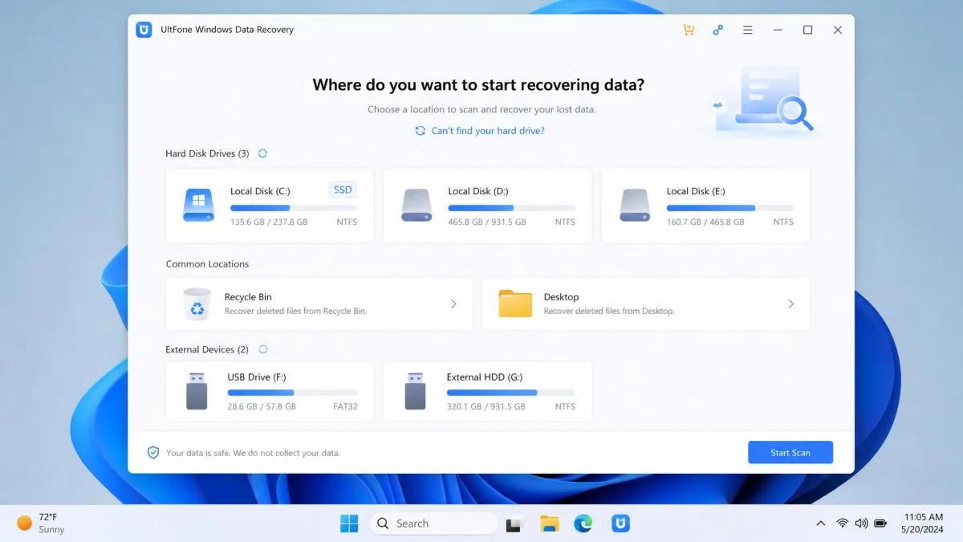
Task: Open Task View from the taskbar
Action: click(x=515, y=524)
